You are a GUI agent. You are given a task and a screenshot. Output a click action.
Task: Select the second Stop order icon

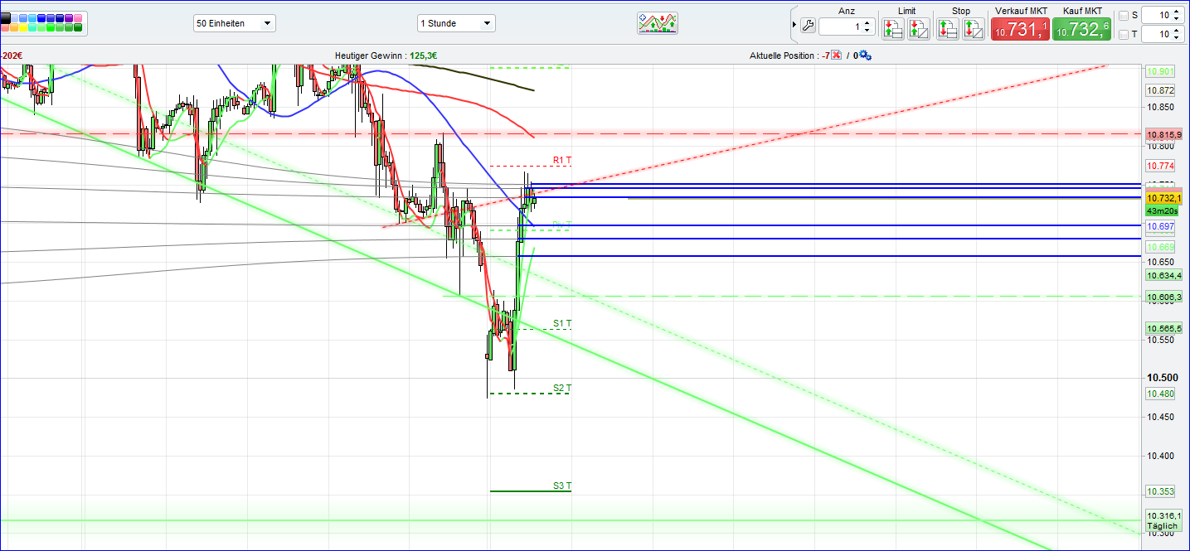pos(972,28)
